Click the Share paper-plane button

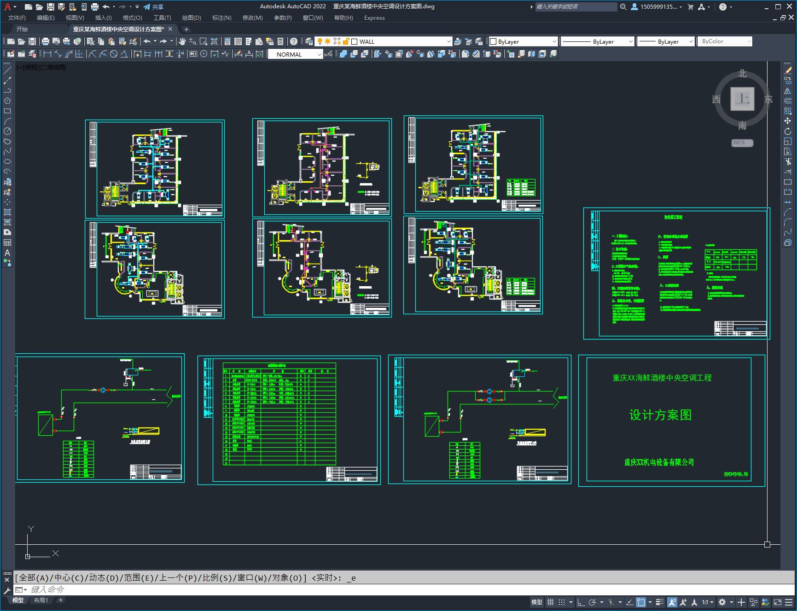[x=153, y=7]
